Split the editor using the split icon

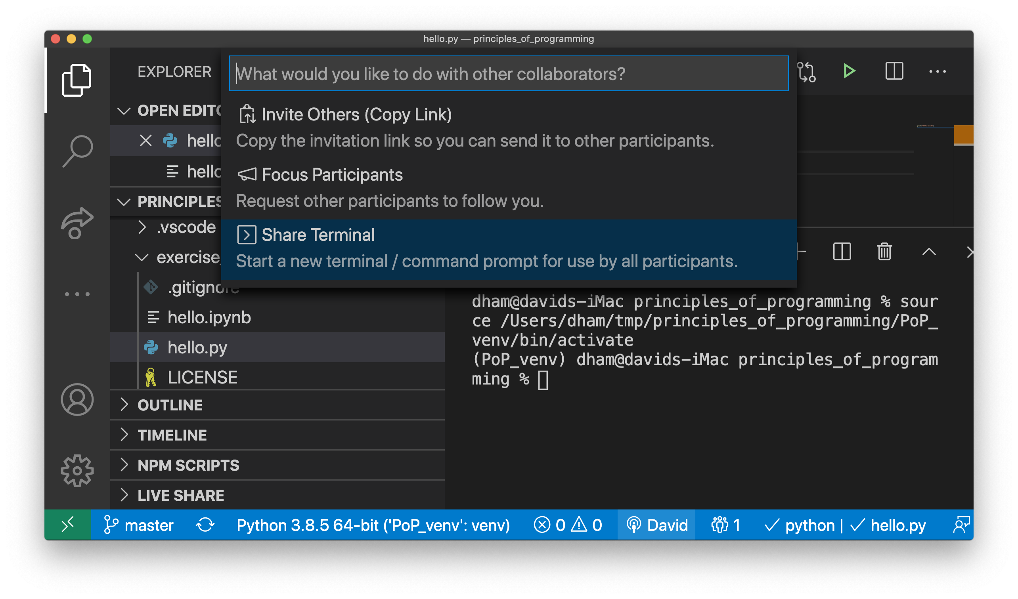(894, 72)
